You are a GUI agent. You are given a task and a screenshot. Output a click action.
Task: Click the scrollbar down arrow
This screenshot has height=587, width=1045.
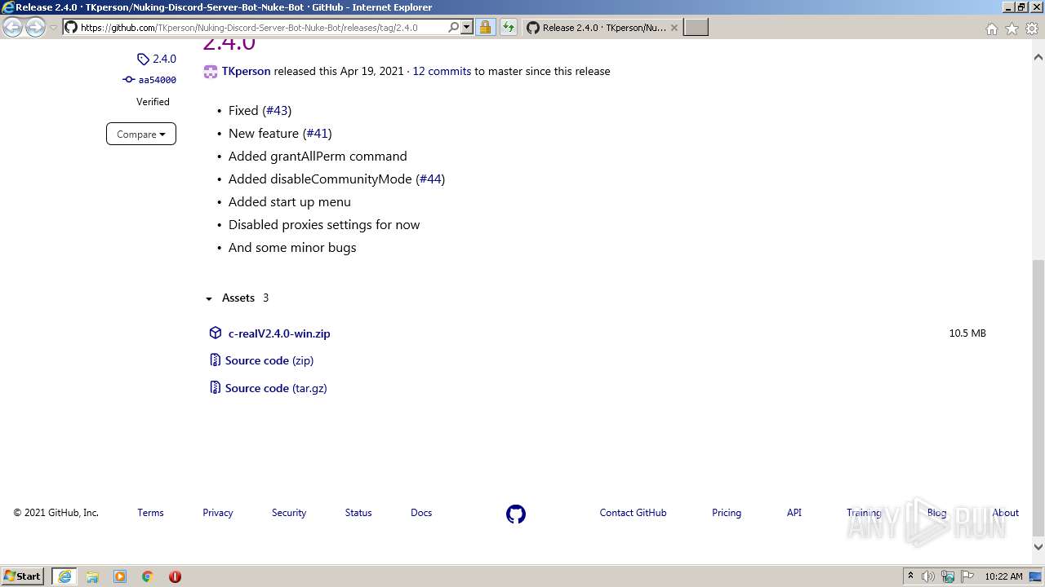point(1038,547)
